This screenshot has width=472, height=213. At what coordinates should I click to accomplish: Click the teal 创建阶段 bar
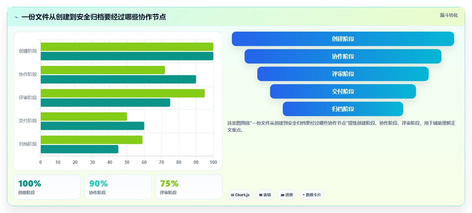tap(127, 56)
